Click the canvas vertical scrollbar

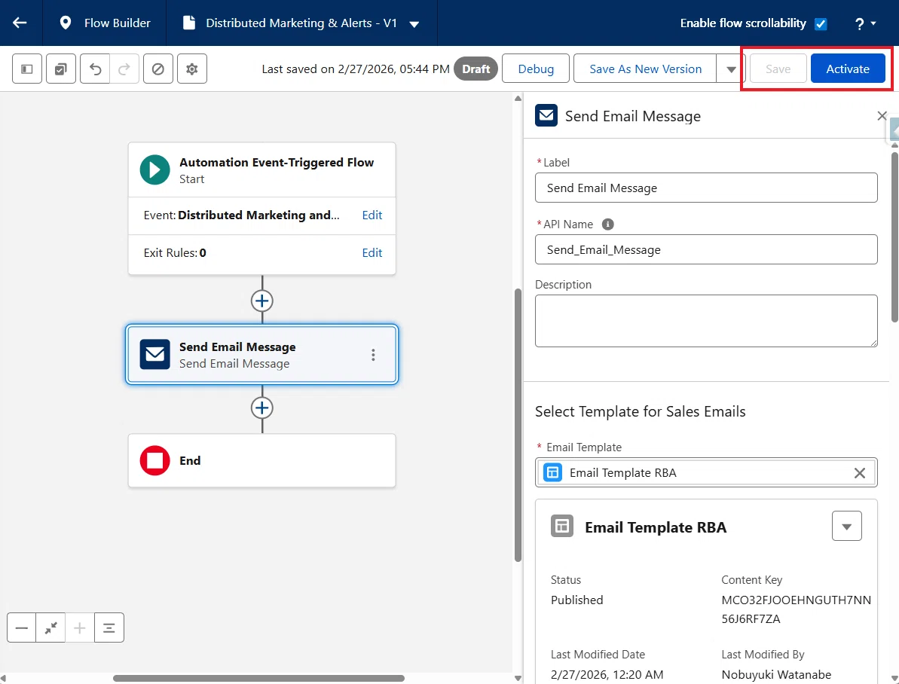518,424
